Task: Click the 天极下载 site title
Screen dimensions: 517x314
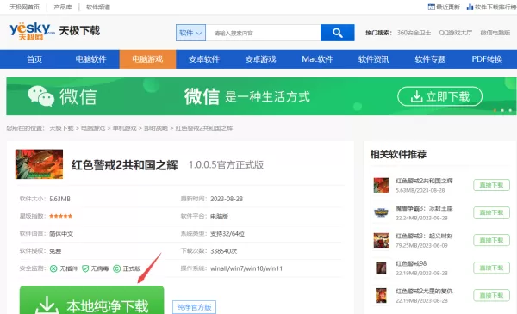Action: 79,31
